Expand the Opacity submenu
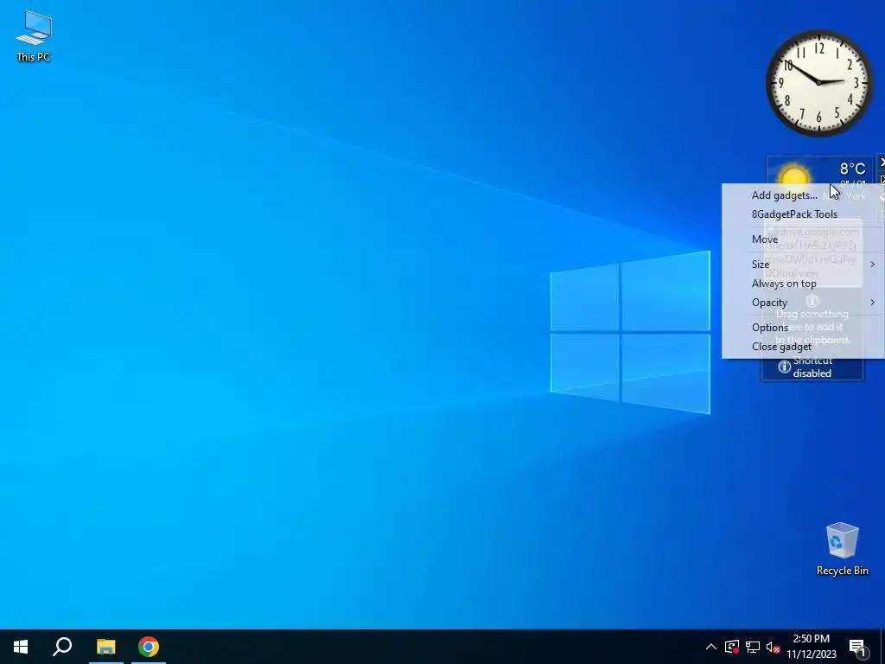This screenshot has width=885, height=664. coord(803,303)
